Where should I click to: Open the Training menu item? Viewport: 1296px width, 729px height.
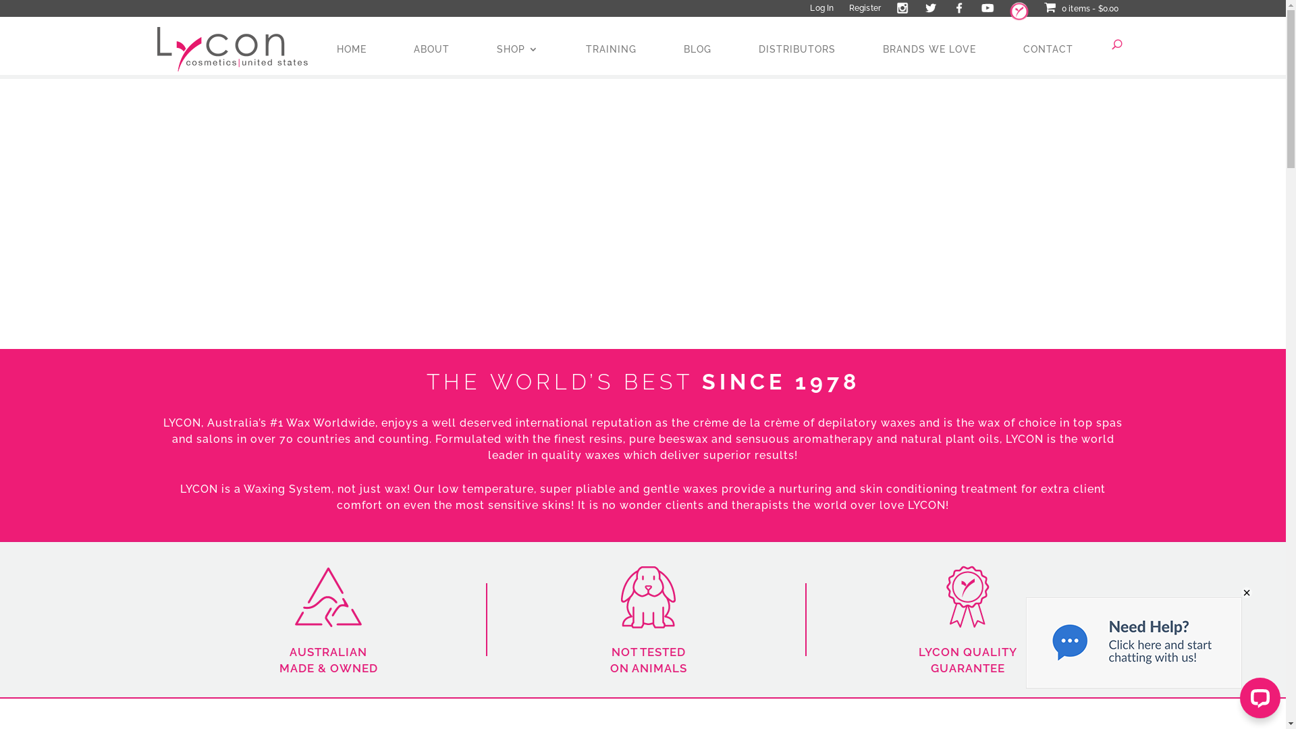611,49
